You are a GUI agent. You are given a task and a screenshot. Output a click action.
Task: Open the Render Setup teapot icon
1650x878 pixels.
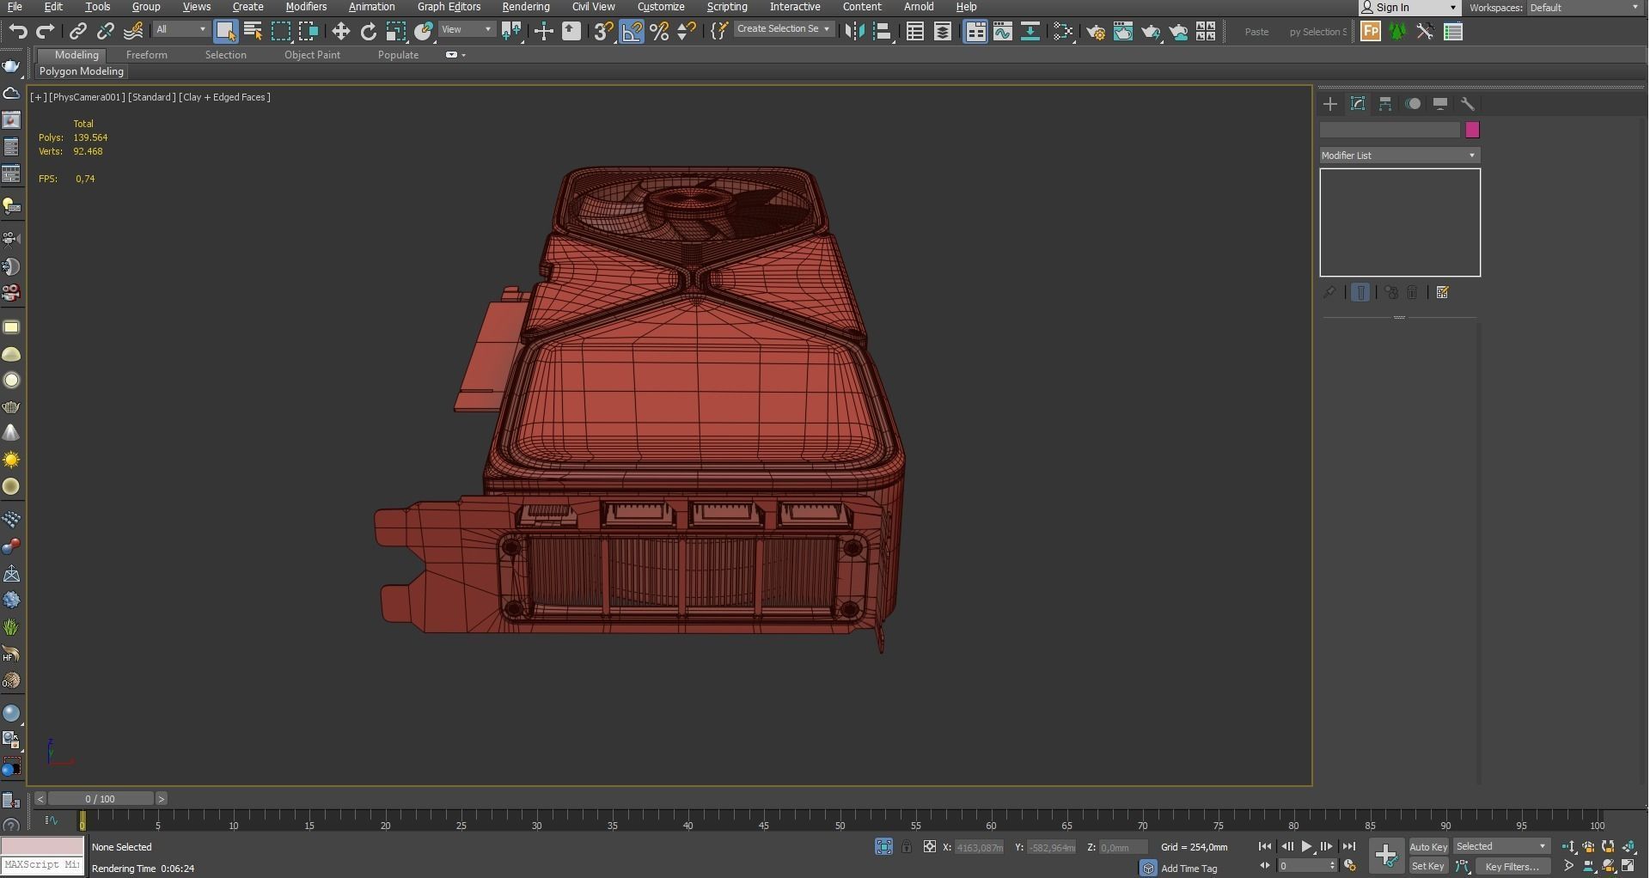1095,32
